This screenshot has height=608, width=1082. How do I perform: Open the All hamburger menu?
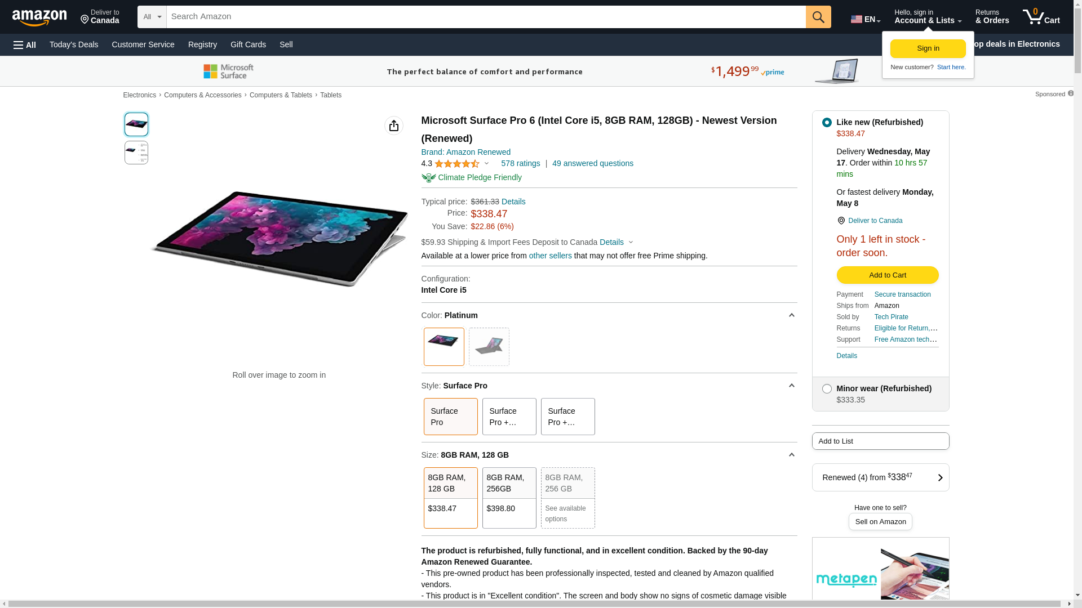25,45
